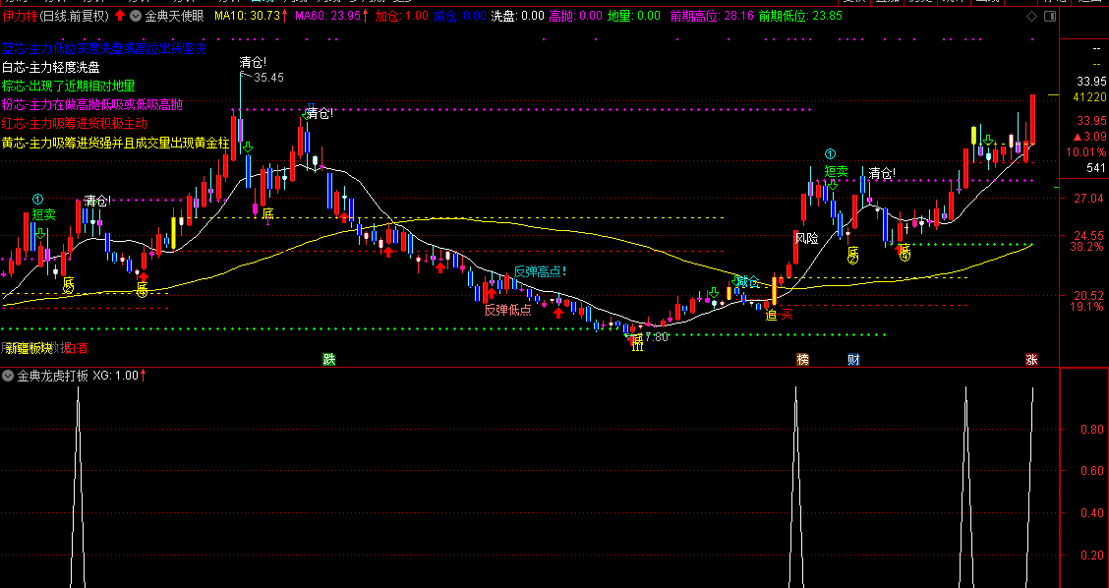Click the blue 财 marker on the date axis
This screenshot has width=1109, height=588.
pos(853,360)
